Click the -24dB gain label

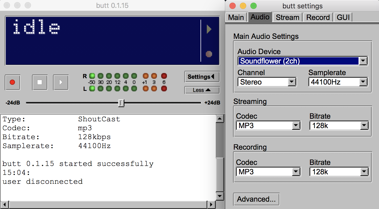click(x=13, y=103)
